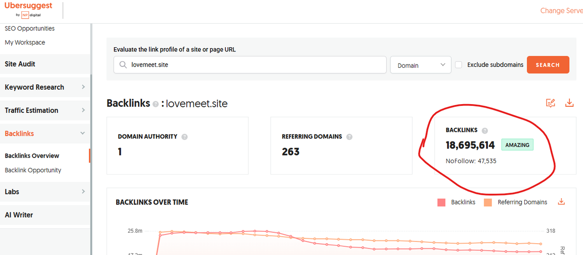Expand the Traffic Estimation section
583x255 pixels.
(x=45, y=110)
